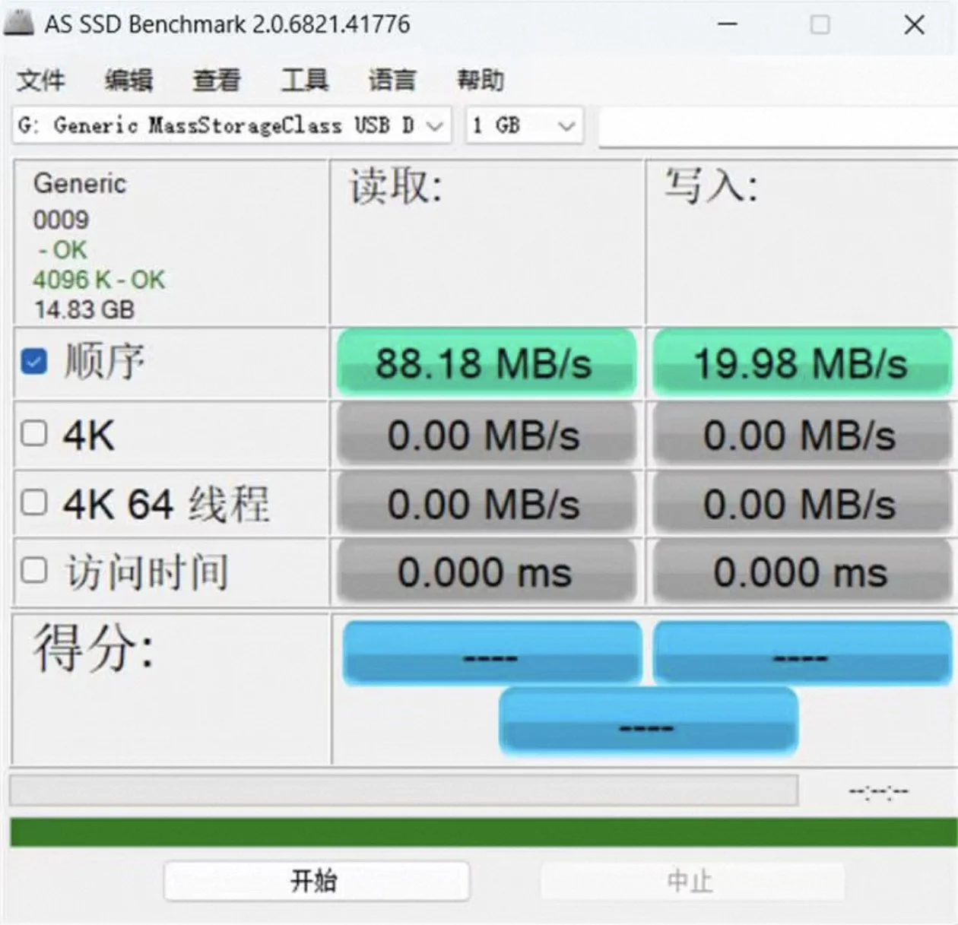Screen dimensions: 958x925
Task: Close the AS SSD Benchmark window
Action: click(915, 24)
